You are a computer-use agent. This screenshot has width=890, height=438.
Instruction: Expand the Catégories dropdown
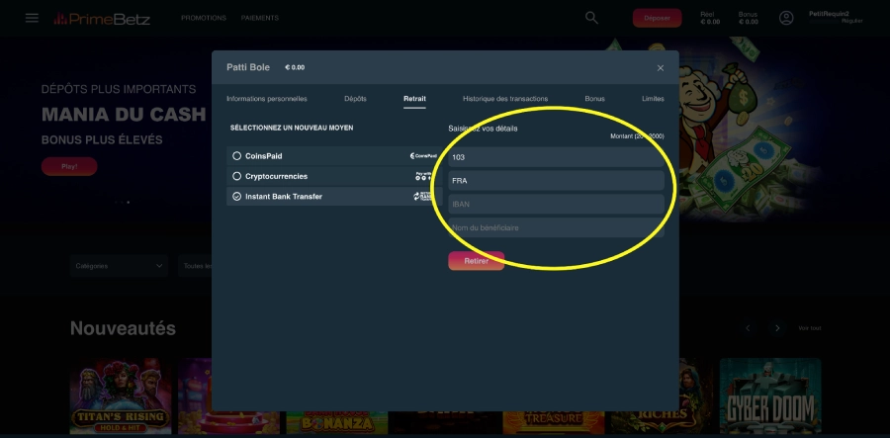point(119,266)
